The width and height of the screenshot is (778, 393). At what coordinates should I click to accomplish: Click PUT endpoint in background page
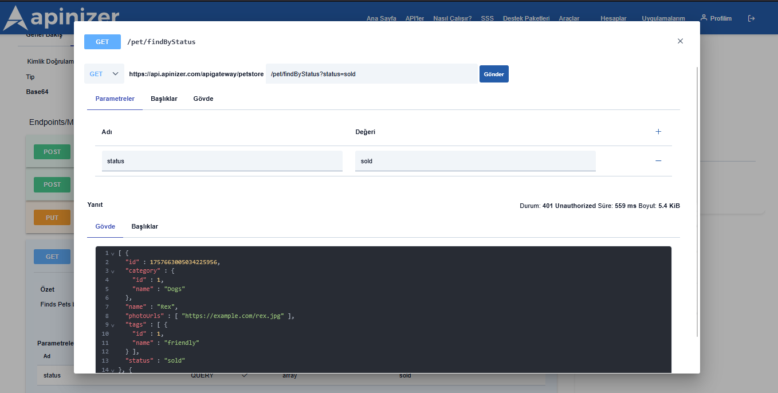(52, 218)
